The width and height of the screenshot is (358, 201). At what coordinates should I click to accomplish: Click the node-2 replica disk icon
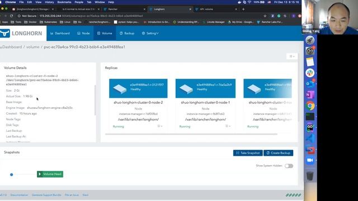(120, 89)
